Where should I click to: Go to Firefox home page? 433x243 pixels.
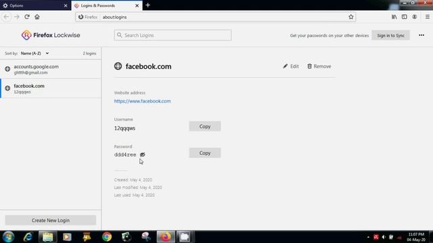click(x=37, y=17)
